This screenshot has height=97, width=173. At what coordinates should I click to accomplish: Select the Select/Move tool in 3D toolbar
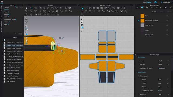coord(32,8)
